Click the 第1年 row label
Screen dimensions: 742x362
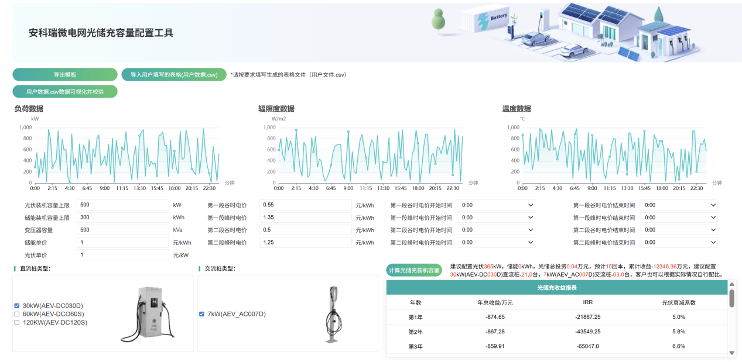click(415, 317)
